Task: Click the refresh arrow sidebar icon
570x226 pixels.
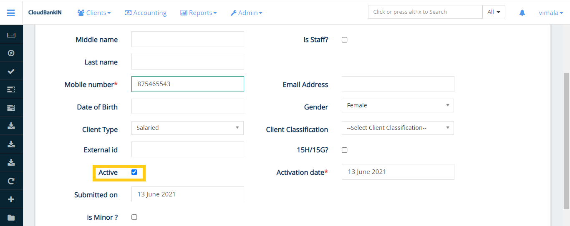Action: point(11,181)
